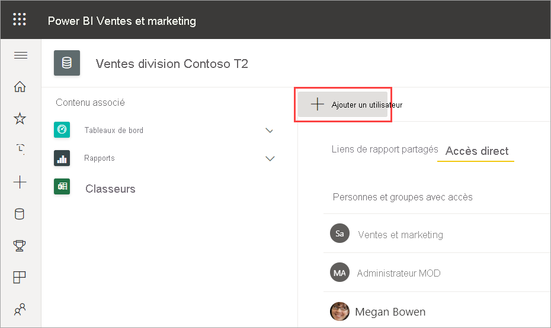Click the Contenu associé heading

pyautogui.click(x=90, y=102)
